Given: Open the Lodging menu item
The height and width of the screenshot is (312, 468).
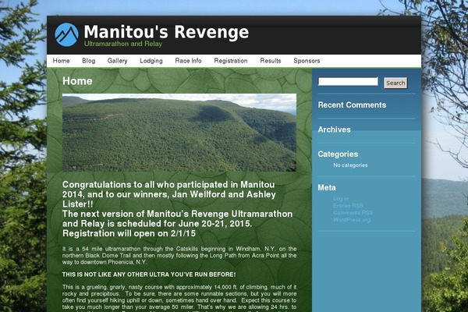Looking at the screenshot, I should point(151,61).
